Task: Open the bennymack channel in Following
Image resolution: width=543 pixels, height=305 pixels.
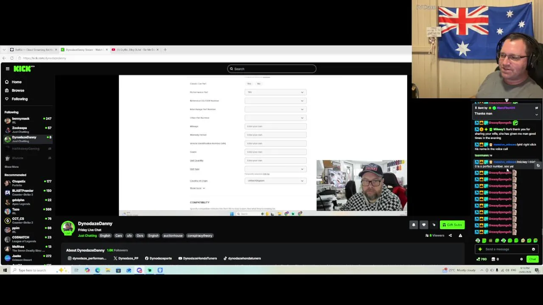Action: tap(28, 120)
